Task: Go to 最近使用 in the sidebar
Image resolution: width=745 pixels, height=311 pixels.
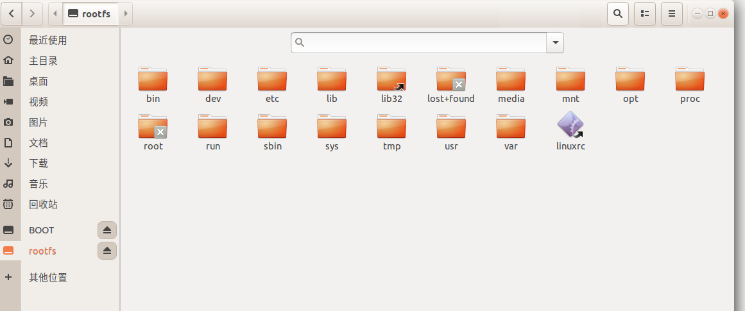Action: click(x=47, y=40)
